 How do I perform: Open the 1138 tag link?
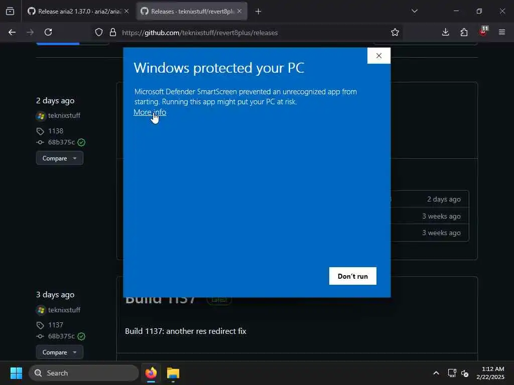click(x=56, y=131)
